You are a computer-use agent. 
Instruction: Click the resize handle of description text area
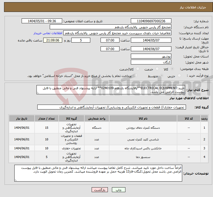pos(38,93)
